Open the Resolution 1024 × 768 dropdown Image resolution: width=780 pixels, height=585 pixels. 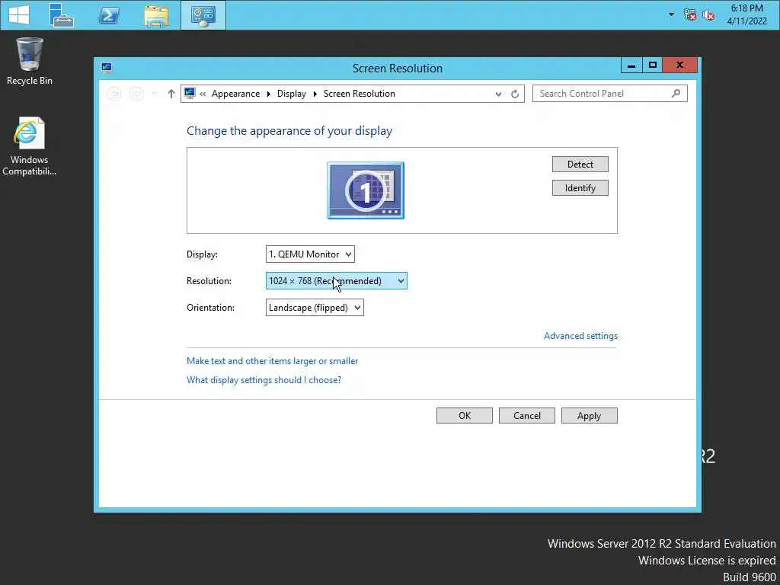[336, 281]
